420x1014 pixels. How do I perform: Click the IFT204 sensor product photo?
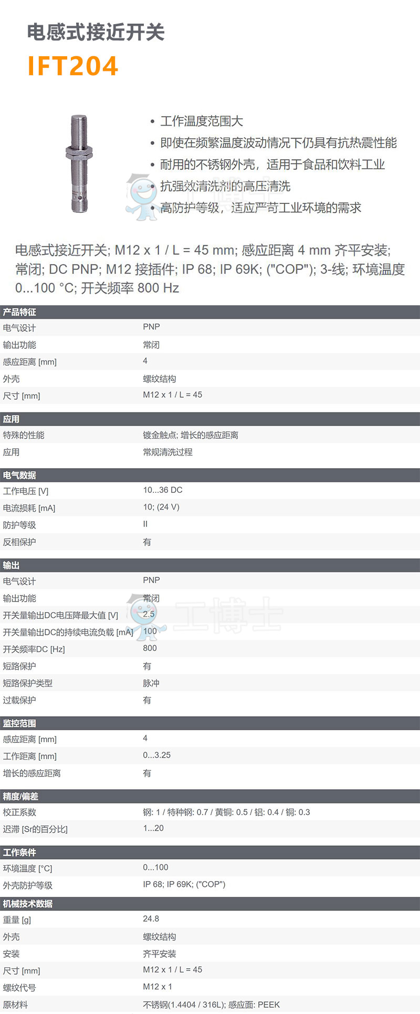tap(79, 163)
